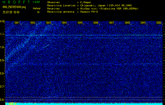Click the Receiving antenna label

click(61, 12)
